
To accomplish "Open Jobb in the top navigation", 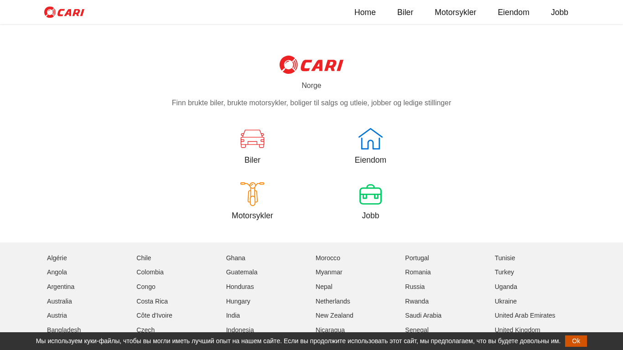I will [x=560, y=12].
